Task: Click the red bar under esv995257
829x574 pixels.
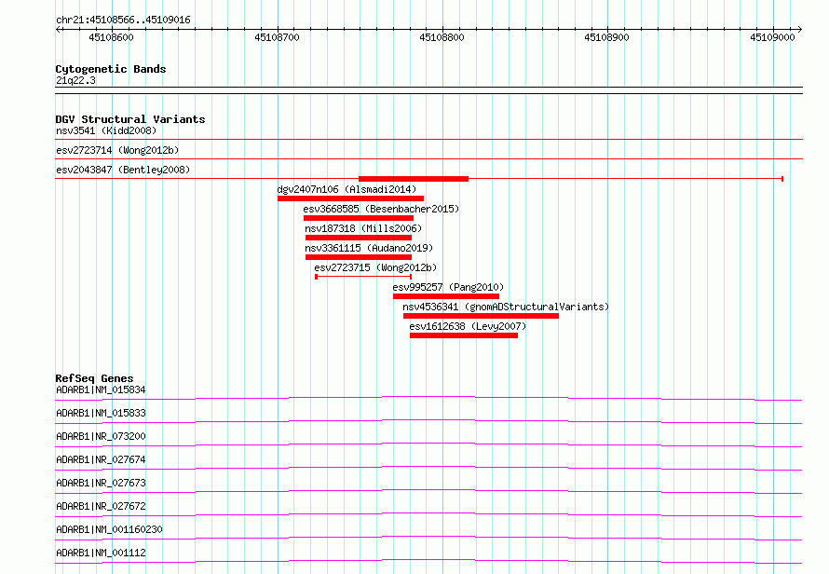Action: [446, 296]
